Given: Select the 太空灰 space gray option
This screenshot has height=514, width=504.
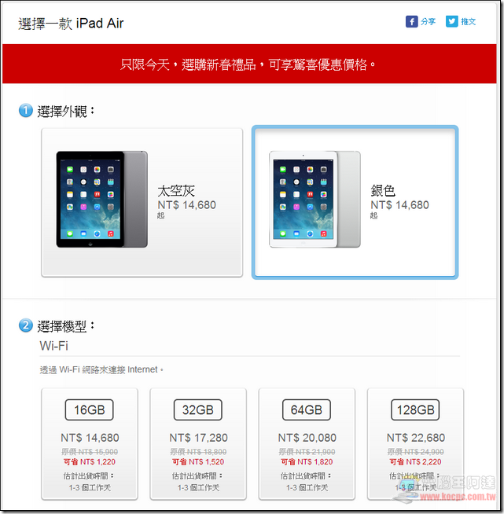Looking at the screenshot, I should click(142, 202).
